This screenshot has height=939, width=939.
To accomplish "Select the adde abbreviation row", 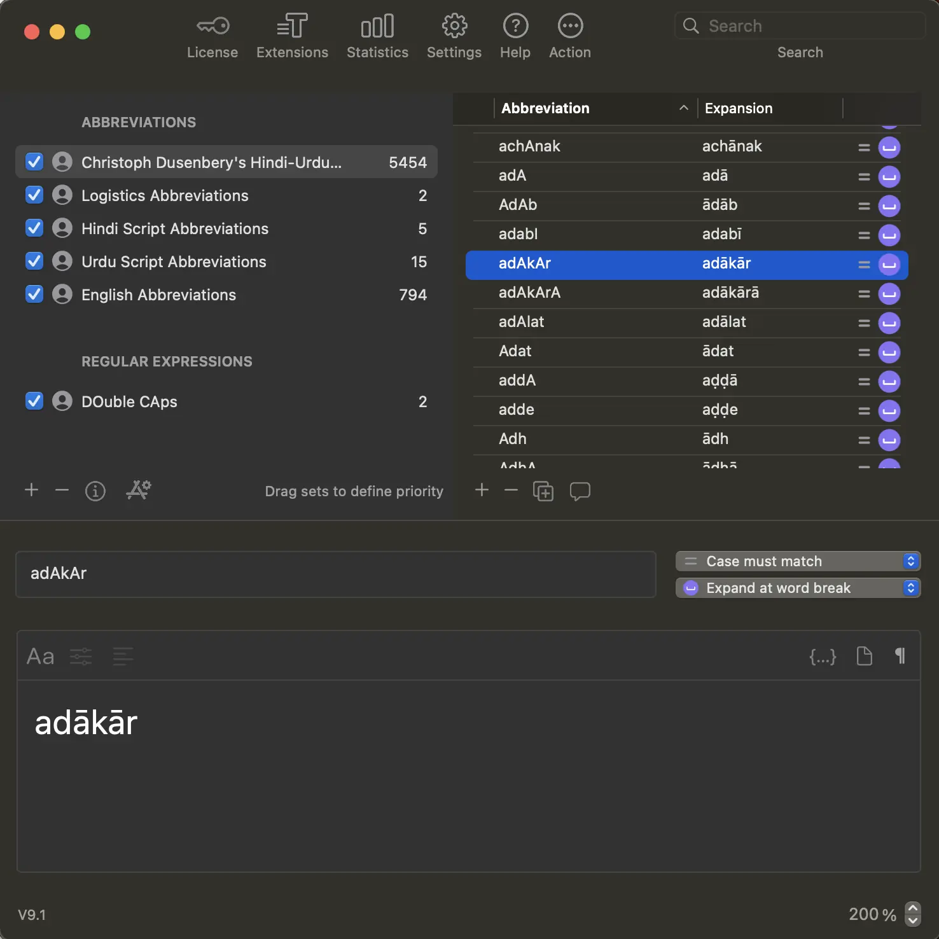I will click(687, 410).
